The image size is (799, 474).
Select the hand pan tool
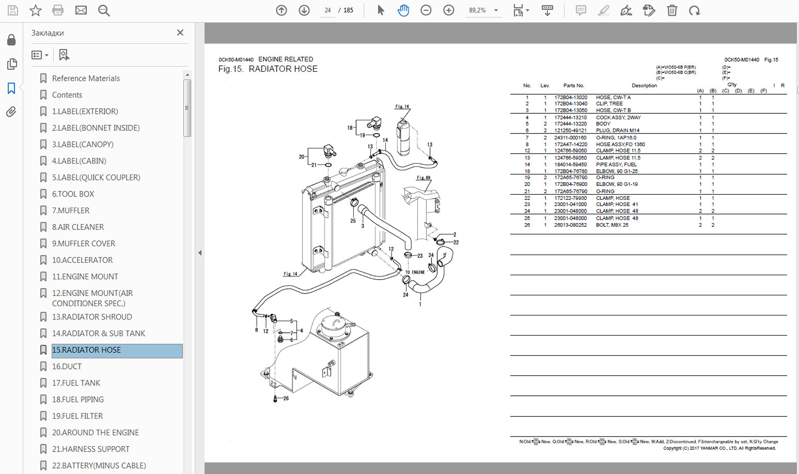pyautogui.click(x=403, y=10)
